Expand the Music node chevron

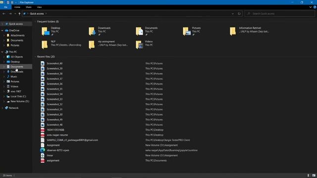[x=4, y=77]
